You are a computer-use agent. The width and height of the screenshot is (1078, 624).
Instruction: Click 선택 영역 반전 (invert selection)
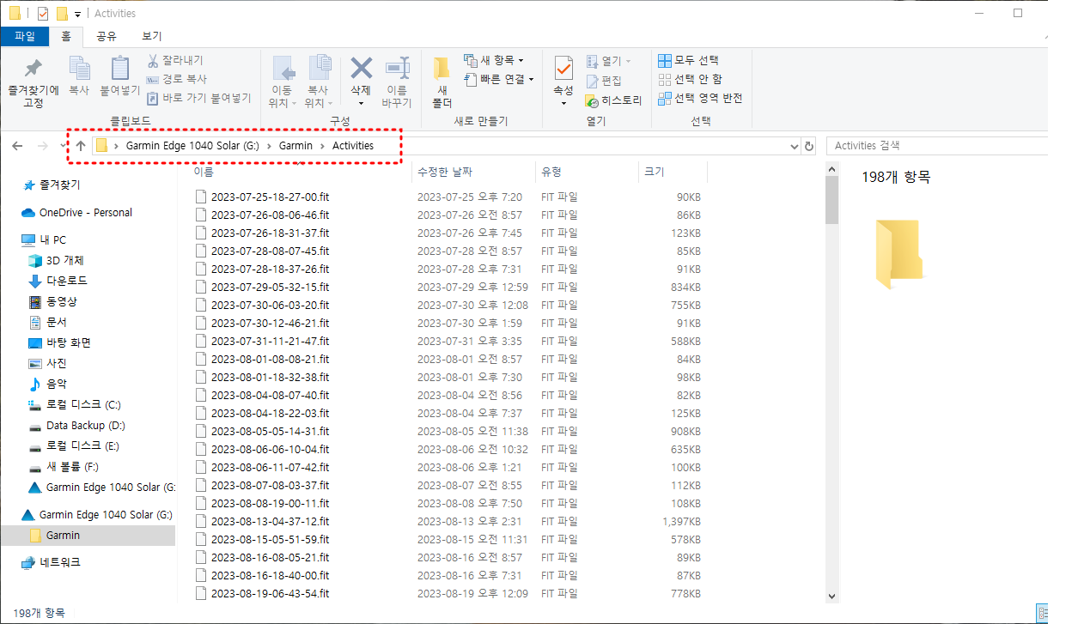pyautogui.click(x=700, y=98)
